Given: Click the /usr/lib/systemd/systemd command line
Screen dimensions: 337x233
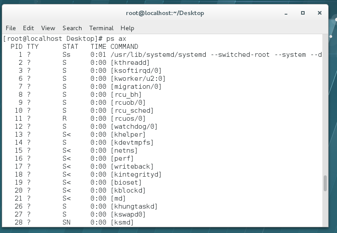Looking at the screenshot, I should pyautogui.click(x=216, y=55).
